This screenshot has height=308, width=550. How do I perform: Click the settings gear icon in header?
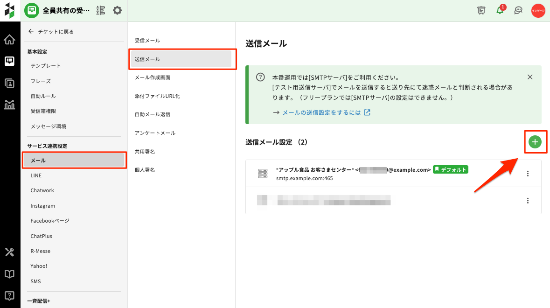[117, 10]
